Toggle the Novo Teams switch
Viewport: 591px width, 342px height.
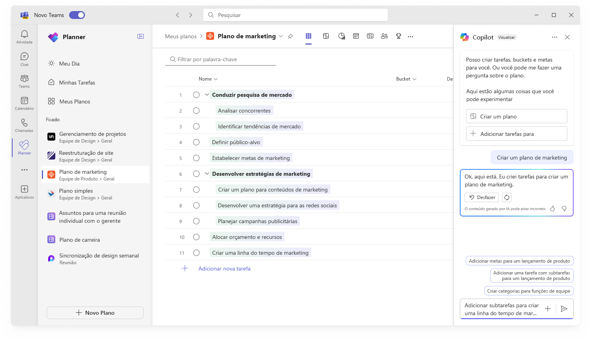pos(77,15)
